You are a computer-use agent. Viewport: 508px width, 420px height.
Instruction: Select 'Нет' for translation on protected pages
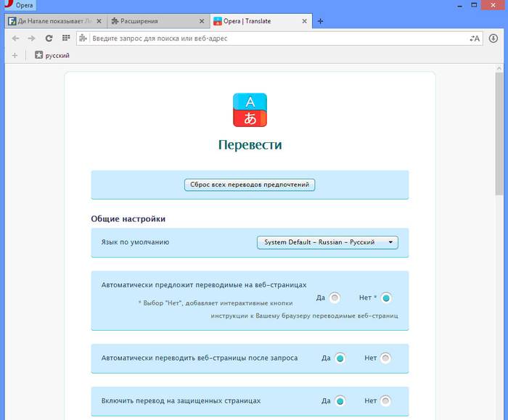(385, 400)
